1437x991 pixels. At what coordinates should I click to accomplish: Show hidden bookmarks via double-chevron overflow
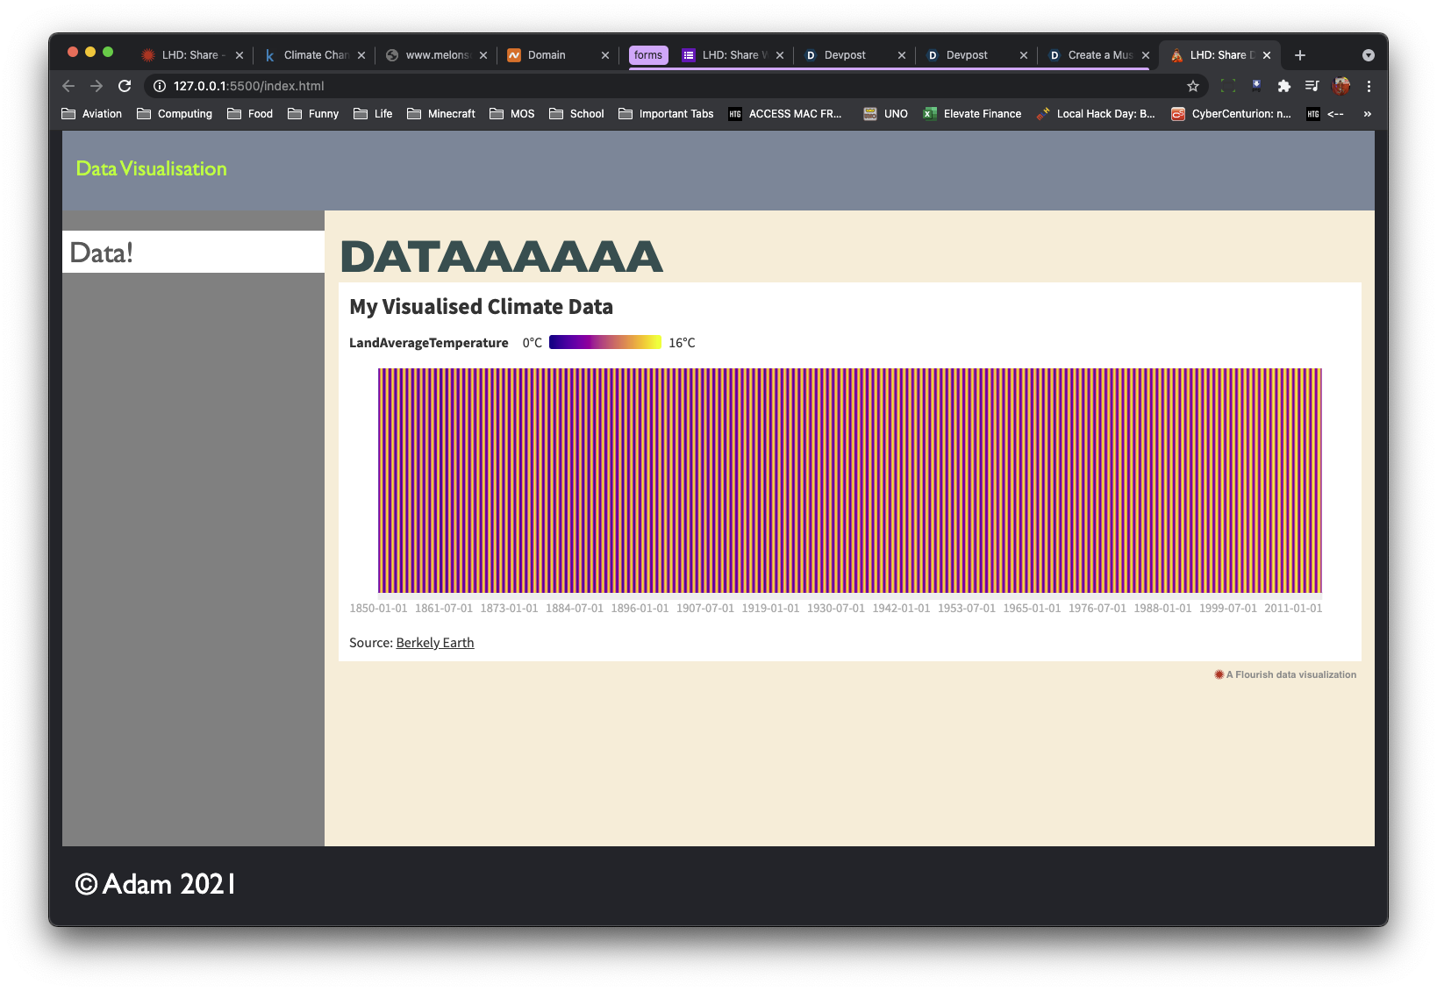(x=1367, y=113)
